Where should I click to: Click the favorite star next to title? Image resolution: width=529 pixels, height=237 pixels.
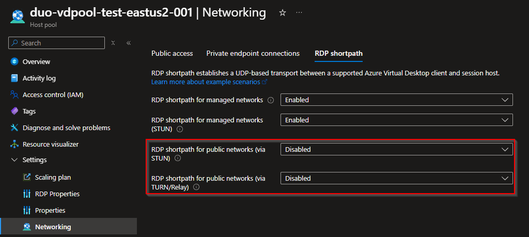tap(283, 12)
